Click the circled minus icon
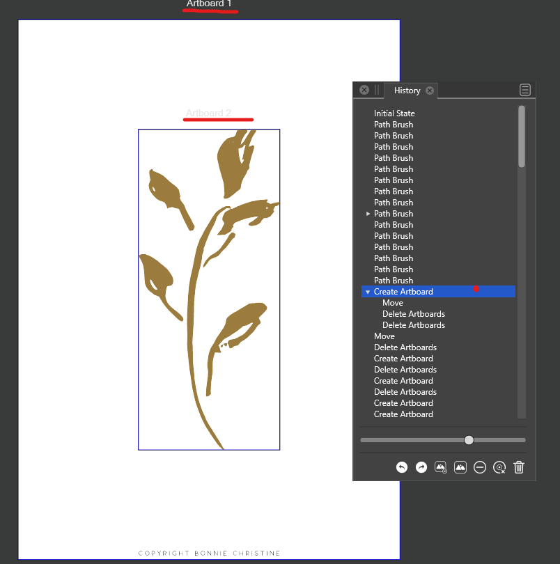 click(x=480, y=468)
